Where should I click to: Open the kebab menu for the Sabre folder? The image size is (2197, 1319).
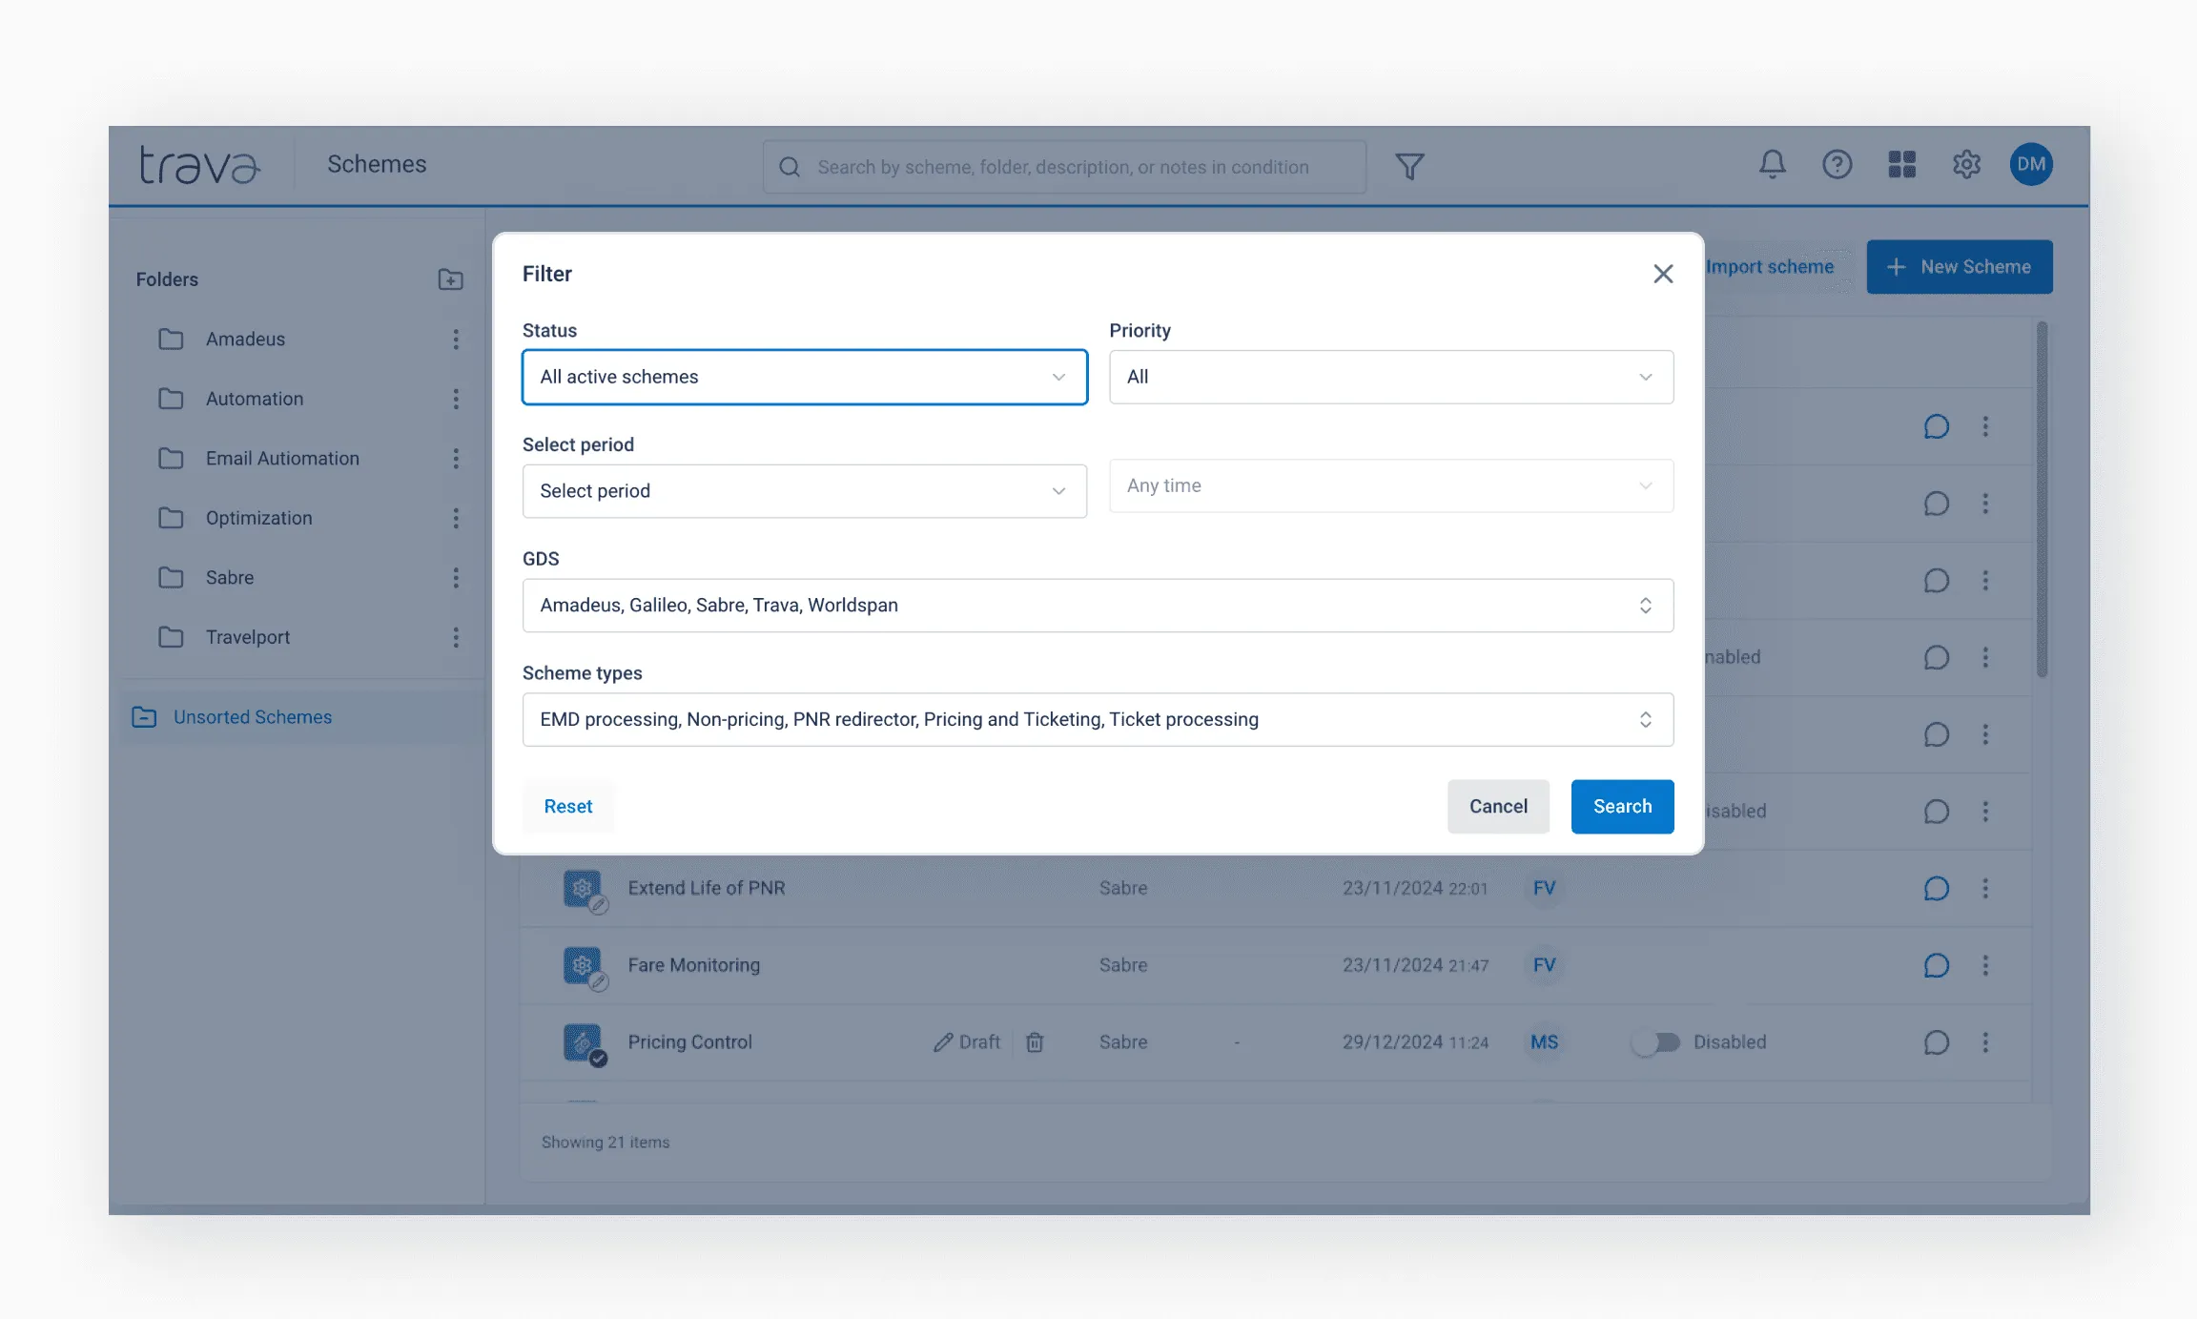[x=457, y=577]
